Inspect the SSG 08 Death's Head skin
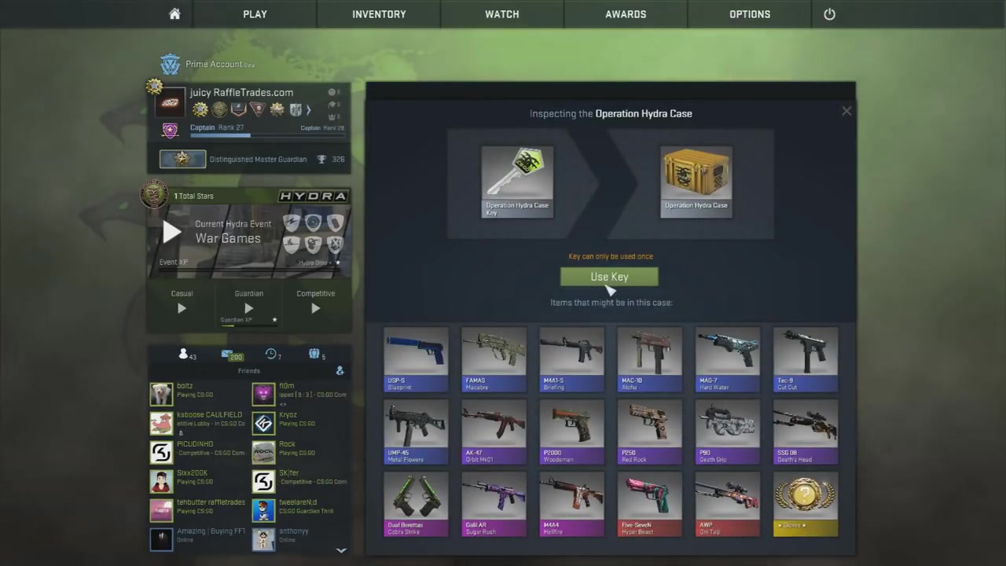This screenshot has height=566, width=1006. pos(806,432)
